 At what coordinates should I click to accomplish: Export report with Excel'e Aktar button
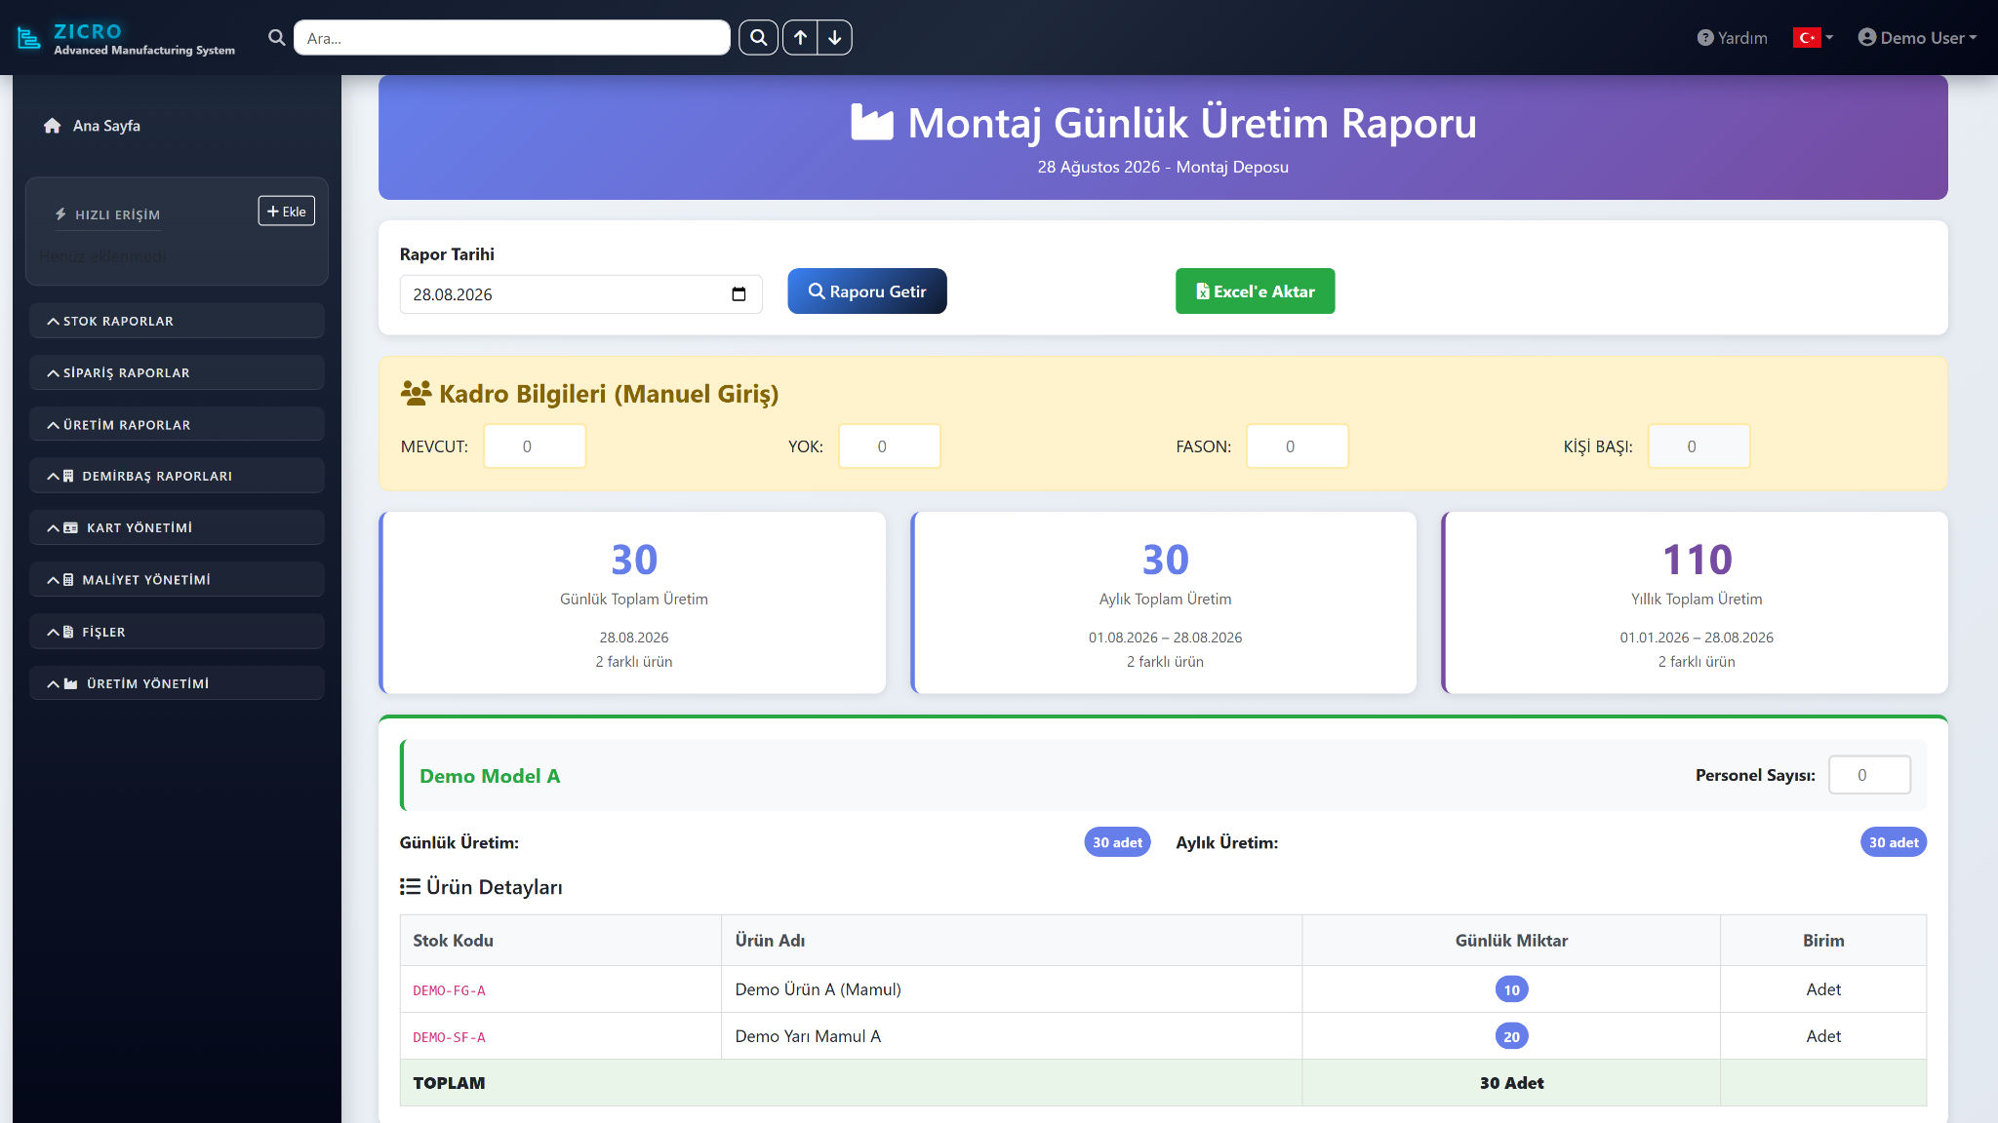pos(1255,291)
